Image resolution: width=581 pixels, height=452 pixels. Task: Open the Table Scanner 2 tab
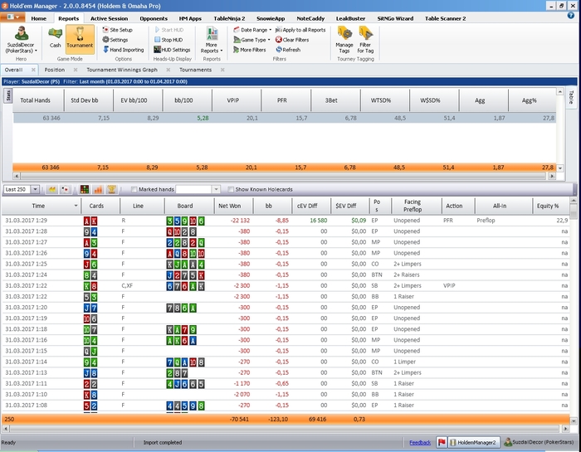445,18
